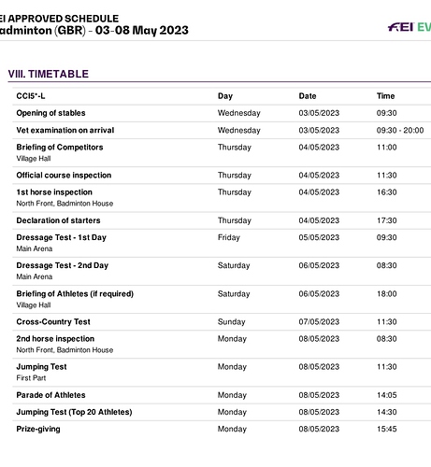The height and width of the screenshot is (467, 431).
Task: Click Dressage Test - 2nd Day label
Action: pos(63,265)
